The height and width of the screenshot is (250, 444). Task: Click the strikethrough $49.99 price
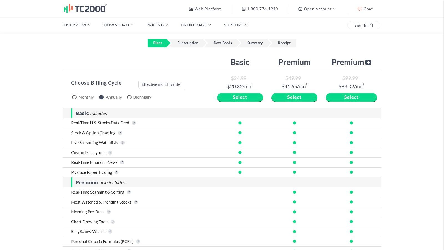coord(293,78)
